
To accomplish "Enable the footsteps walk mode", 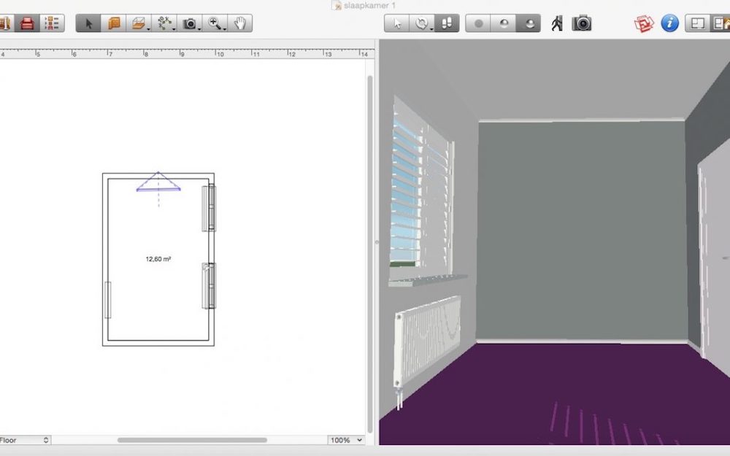I will pyautogui.click(x=447, y=23).
